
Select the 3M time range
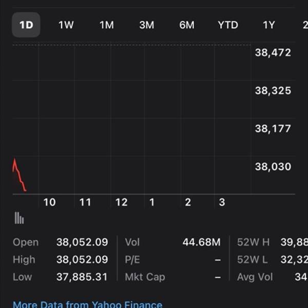pyautogui.click(x=147, y=25)
